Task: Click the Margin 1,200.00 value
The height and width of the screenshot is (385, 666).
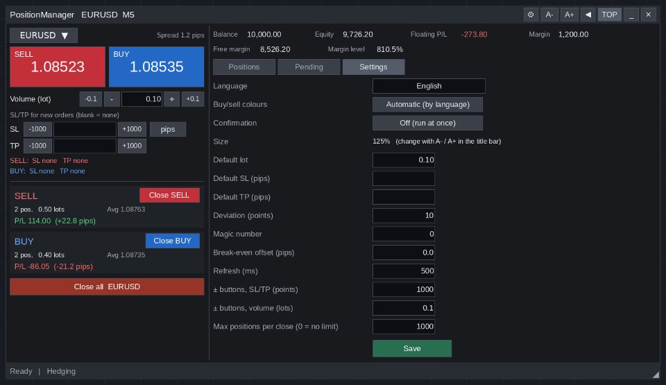Action: click(574, 35)
